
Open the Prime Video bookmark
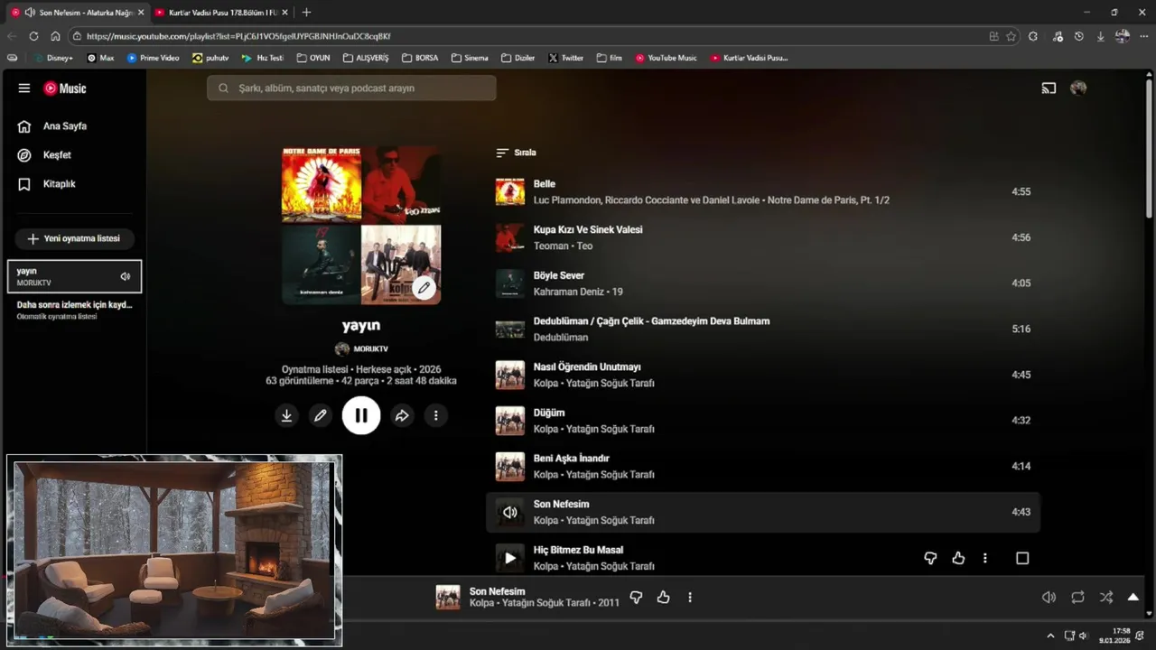pos(153,58)
